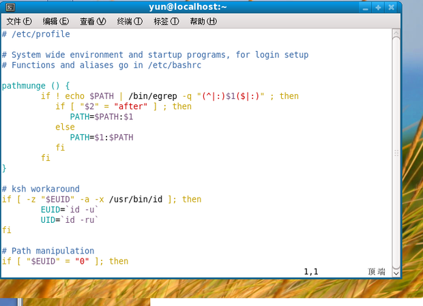Click the 'UID=`id -ru`' line
423x306 pixels.
click(x=70, y=220)
